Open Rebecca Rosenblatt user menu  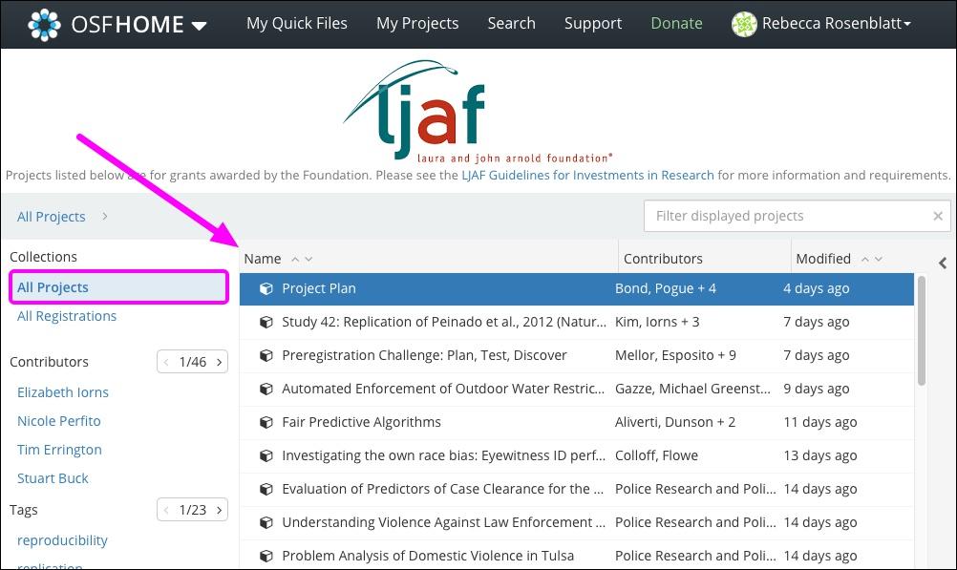(x=836, y=23)
